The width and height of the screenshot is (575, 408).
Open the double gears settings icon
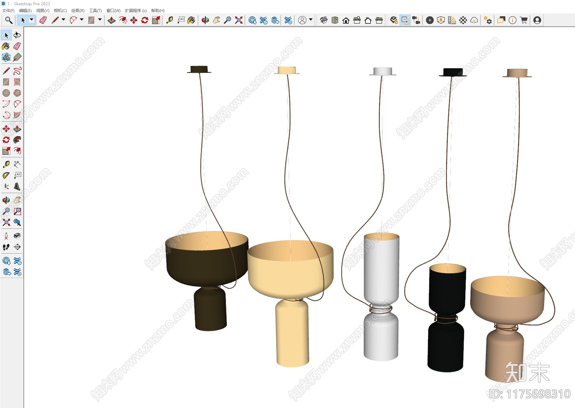pyautogui.click(x=488, y=20)
